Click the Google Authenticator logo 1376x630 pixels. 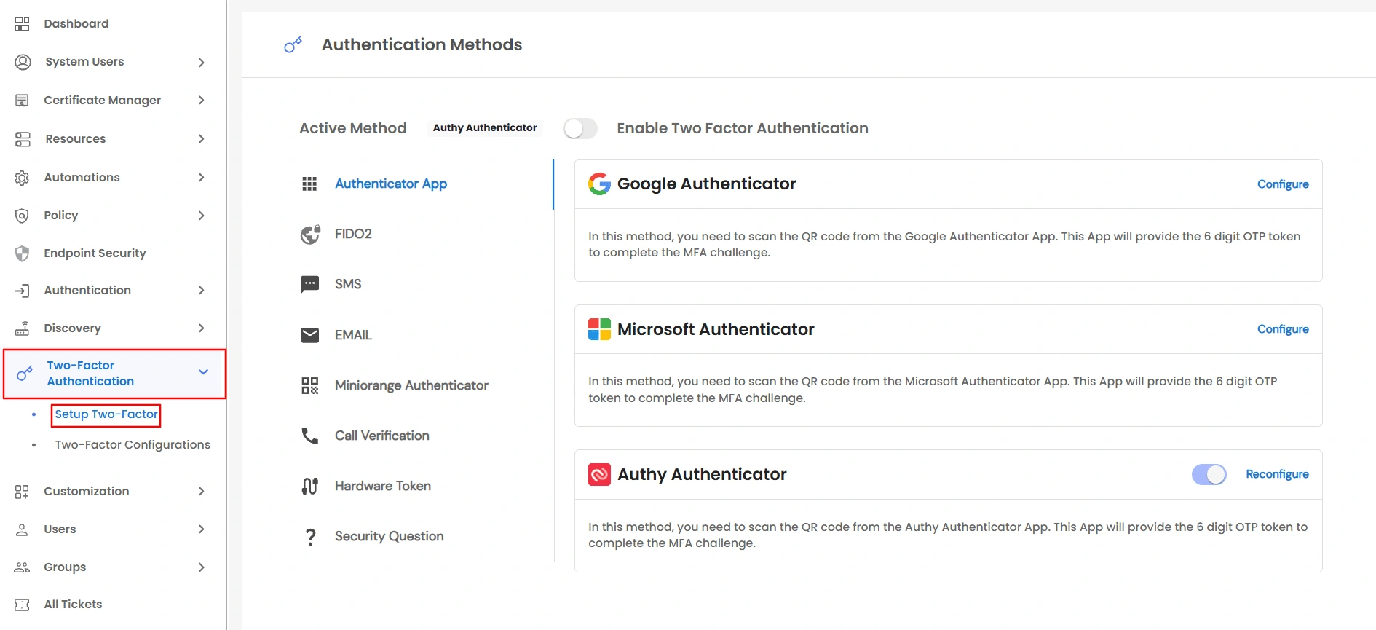[x=599, y=184]
